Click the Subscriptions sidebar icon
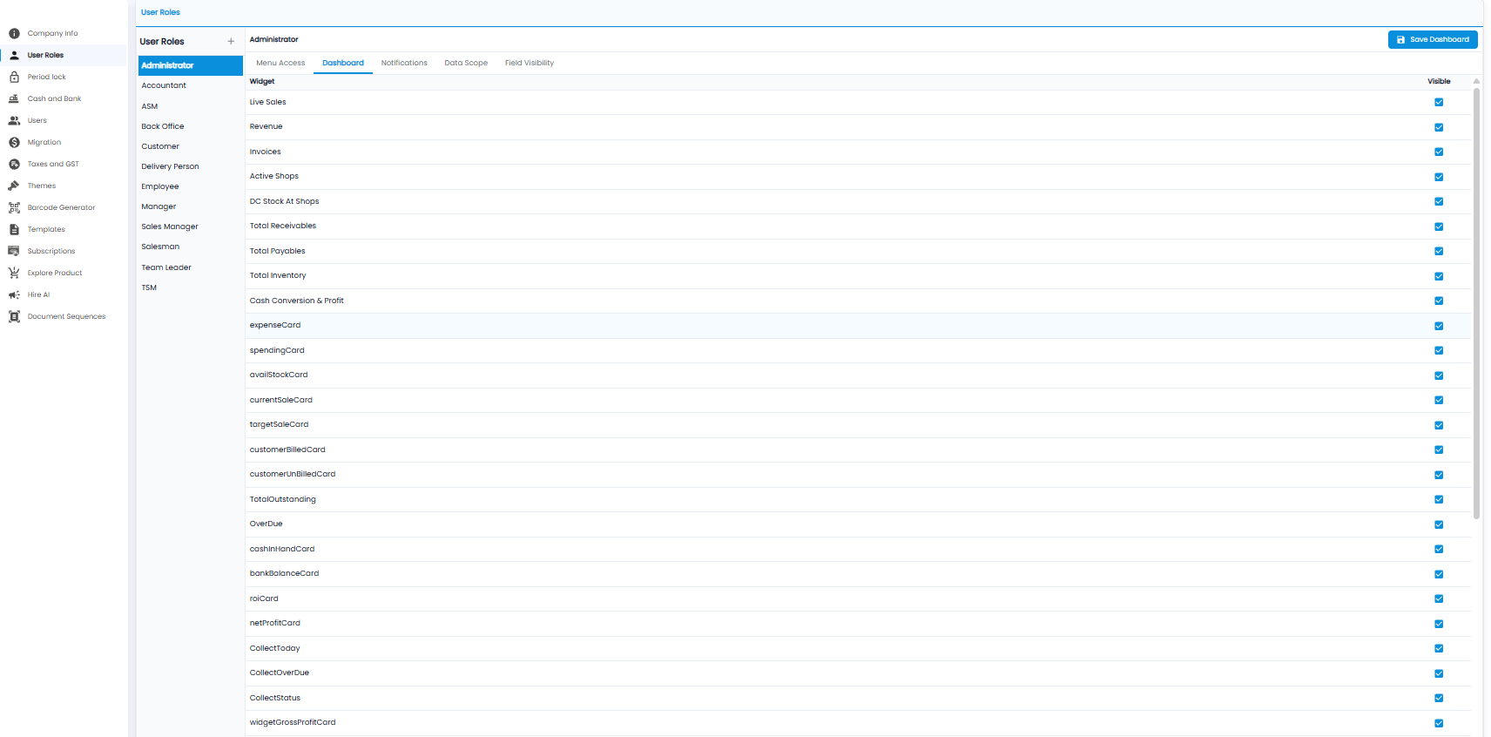The height and width of the screenshot is (737, 1491). [x=14, y=251]
